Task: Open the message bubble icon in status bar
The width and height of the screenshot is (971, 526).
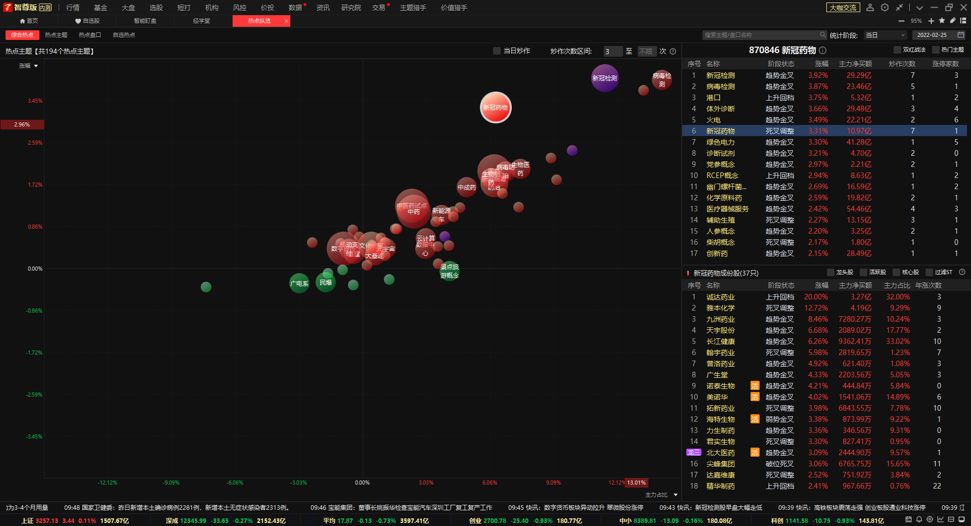Action: pos(951,519)
